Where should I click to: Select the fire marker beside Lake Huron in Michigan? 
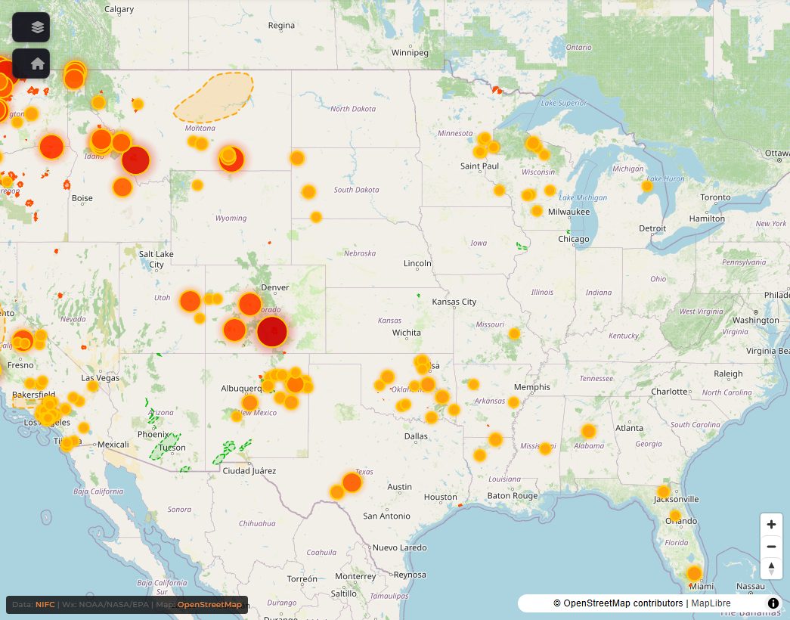647,186
